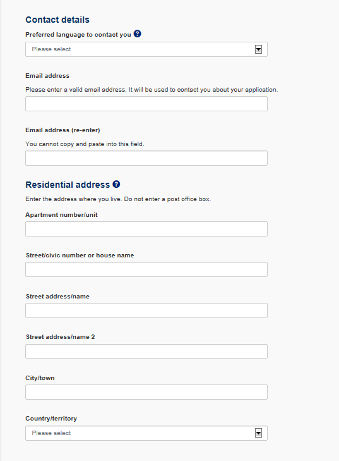Focus the first Street address/name field
The height and width of the screenshot is (461, 339).
(146, 310)
